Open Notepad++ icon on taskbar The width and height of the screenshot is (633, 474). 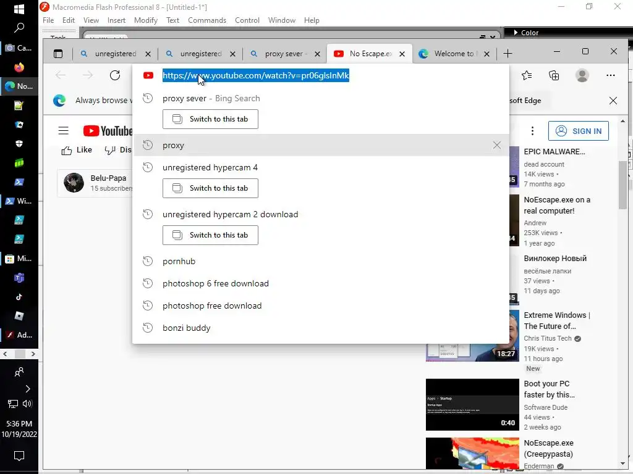pyautogui.click(x=19, y=106)
